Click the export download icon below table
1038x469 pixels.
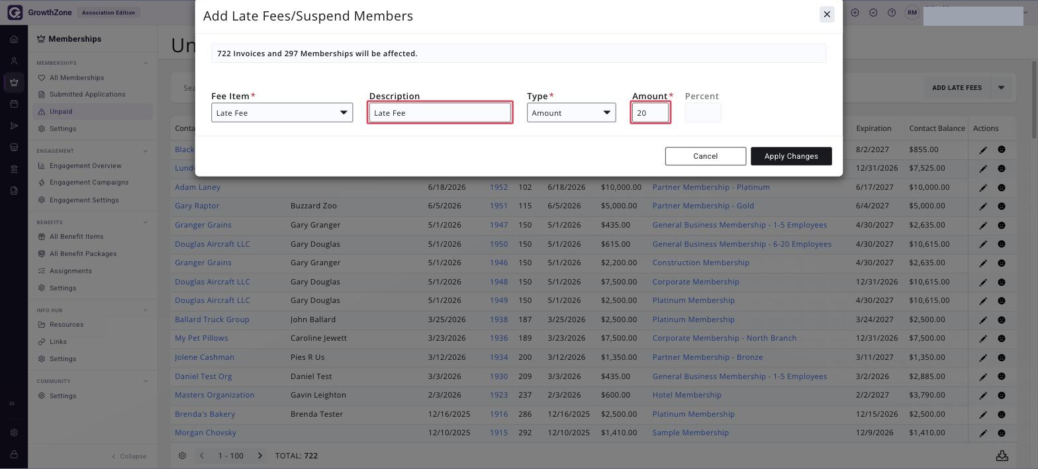(1002, 456)
